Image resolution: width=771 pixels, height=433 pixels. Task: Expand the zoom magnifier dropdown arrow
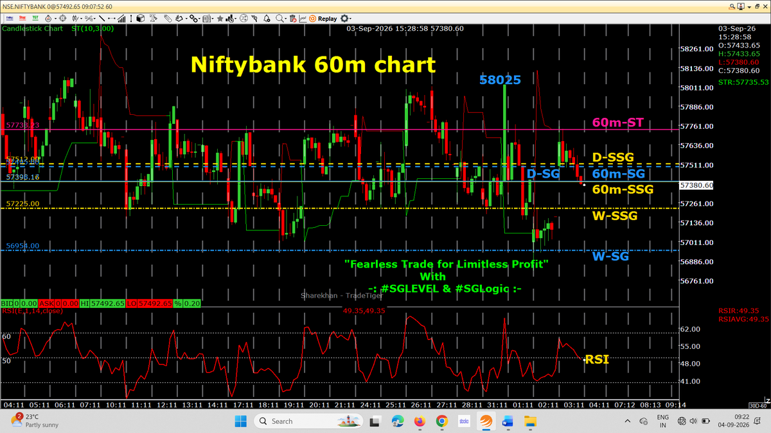coord(286,19)
